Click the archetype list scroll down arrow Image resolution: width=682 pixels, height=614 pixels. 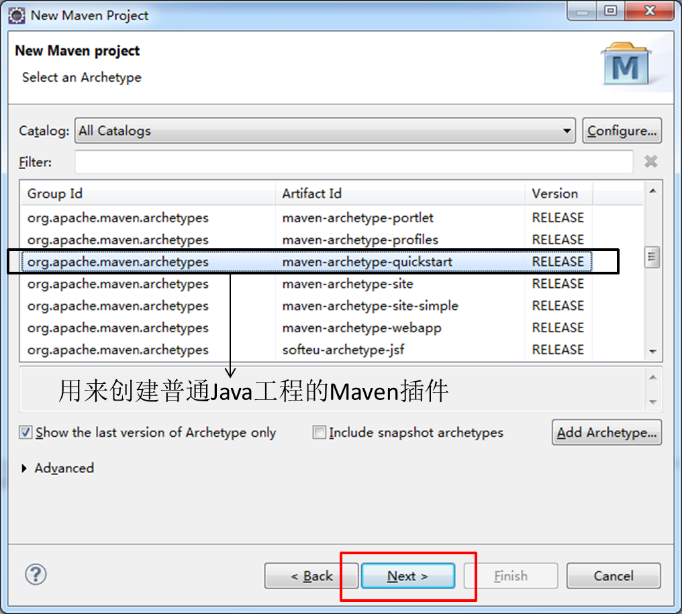(x=653, y=352)
